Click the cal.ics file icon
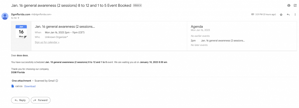Viewport: 299px width, 108px height. pos(13,86)
